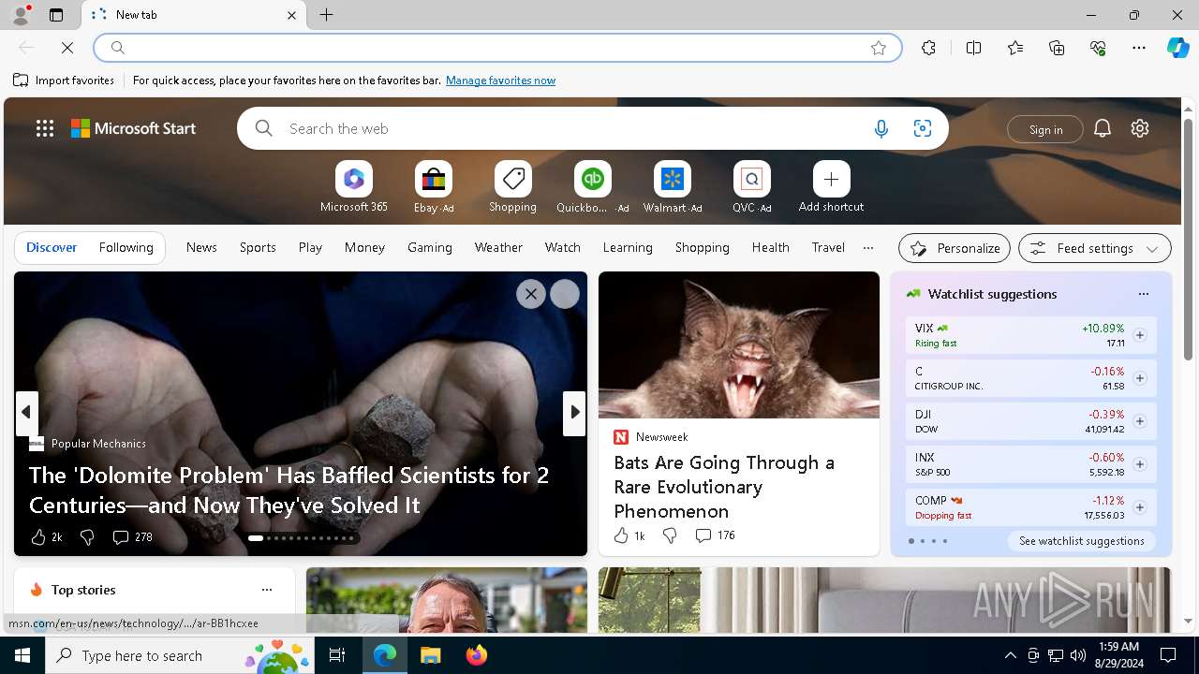Open File Explorer from the taskbar
The image size is (1199, 674).
pos(431,655)
